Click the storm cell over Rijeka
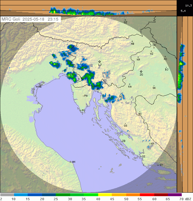193x201 pixels. (97, 86)
